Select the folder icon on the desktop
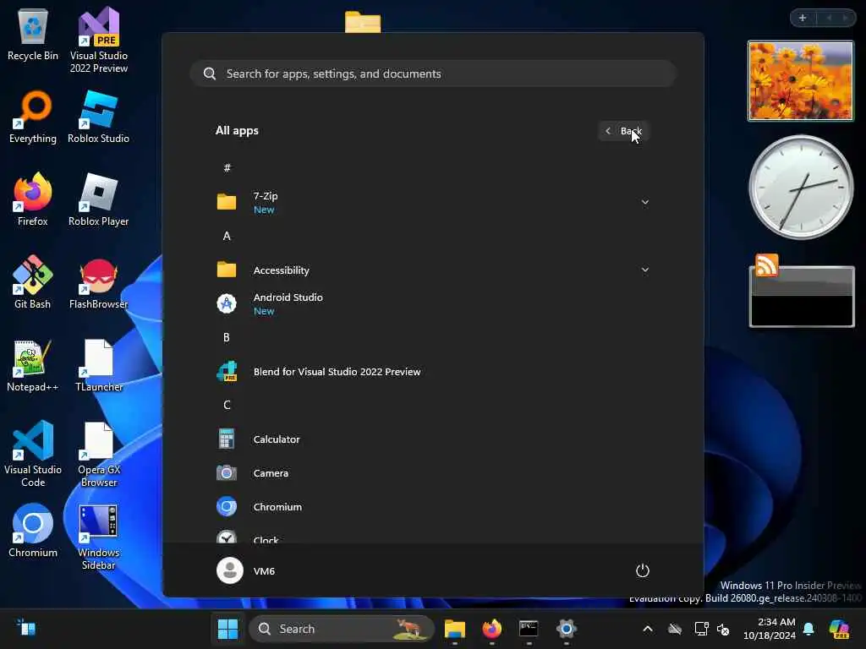866x649 pixels. tap(363, 22)
